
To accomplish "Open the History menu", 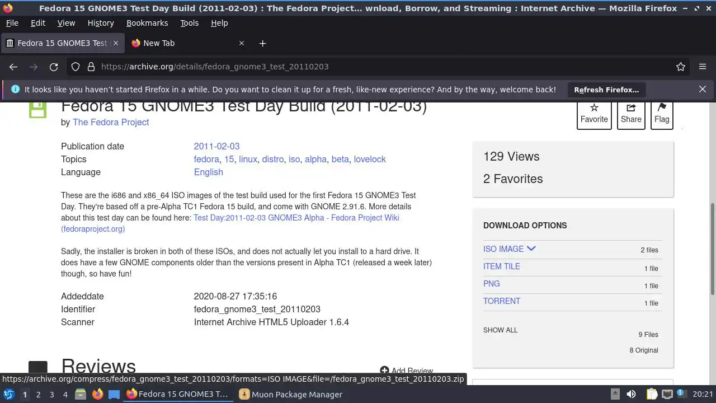I will tap(101, 23).
